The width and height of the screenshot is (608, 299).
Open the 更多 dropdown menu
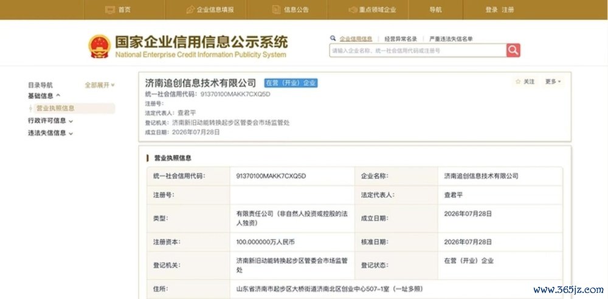(x=553, y=82)
